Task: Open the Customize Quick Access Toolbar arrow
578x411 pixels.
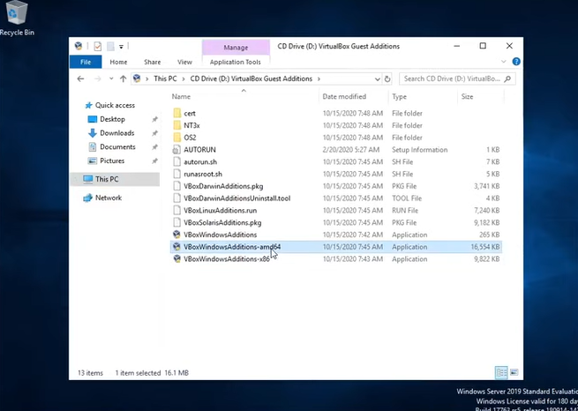Action: tap(121, 47)
